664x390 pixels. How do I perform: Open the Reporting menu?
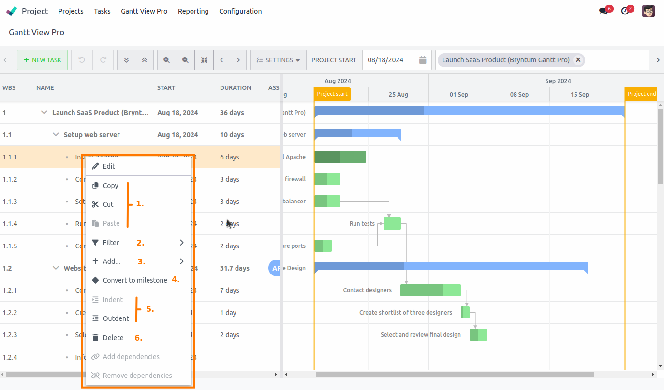click(193, 11)
